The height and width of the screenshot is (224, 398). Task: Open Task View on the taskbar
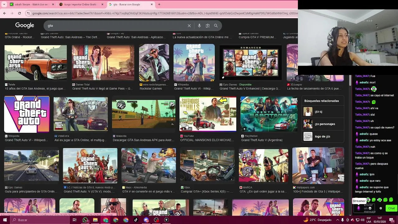(x=75, y=220)
